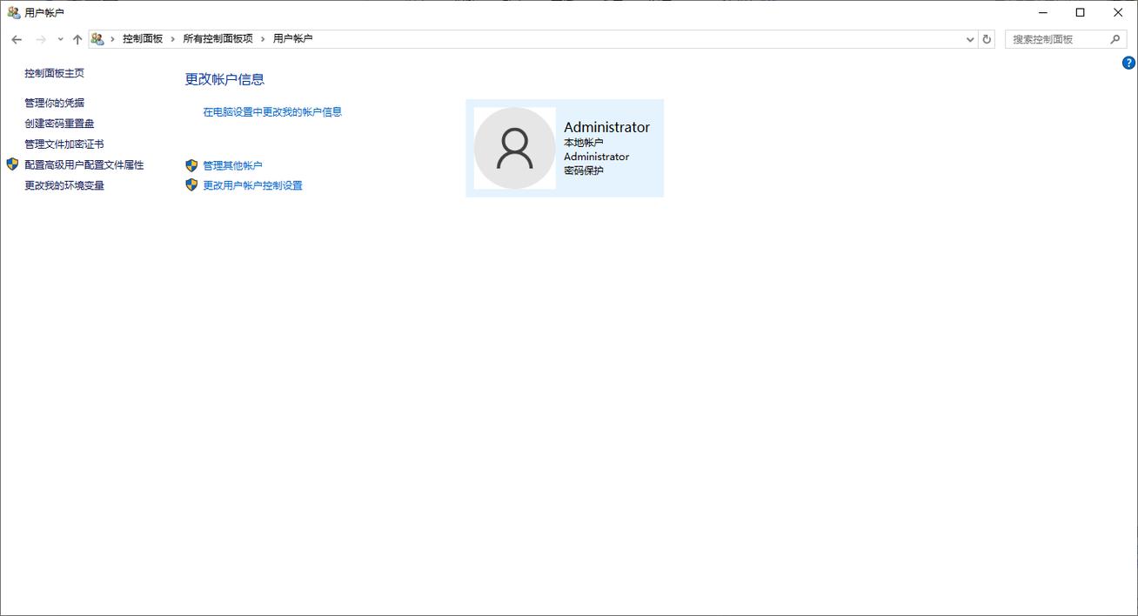Click the Administrator account avatar picture
The height and width of the screenshot is (616, 1138).
coord(514,148)
